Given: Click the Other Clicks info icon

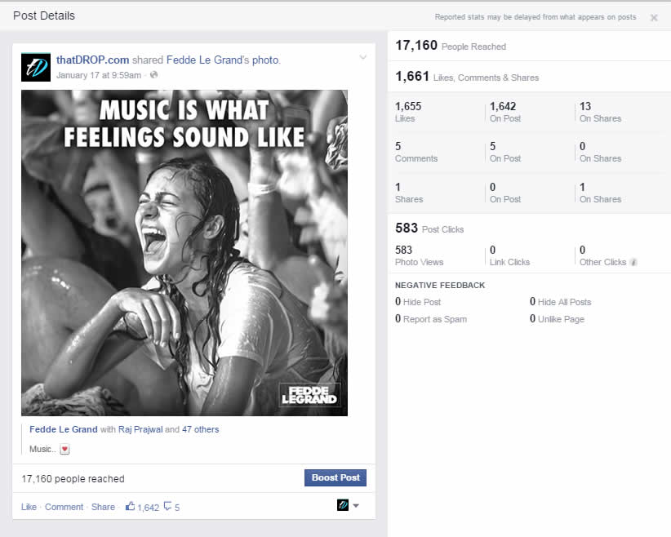Looking at the screenshot, I should point(633,262).
